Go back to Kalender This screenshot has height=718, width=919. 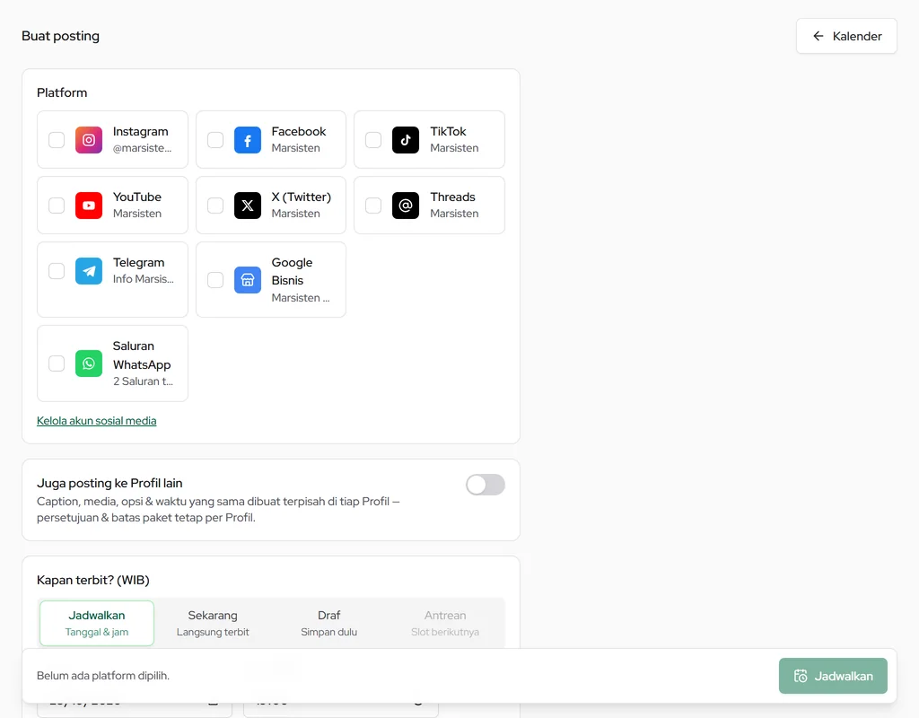tap(846, 36)
